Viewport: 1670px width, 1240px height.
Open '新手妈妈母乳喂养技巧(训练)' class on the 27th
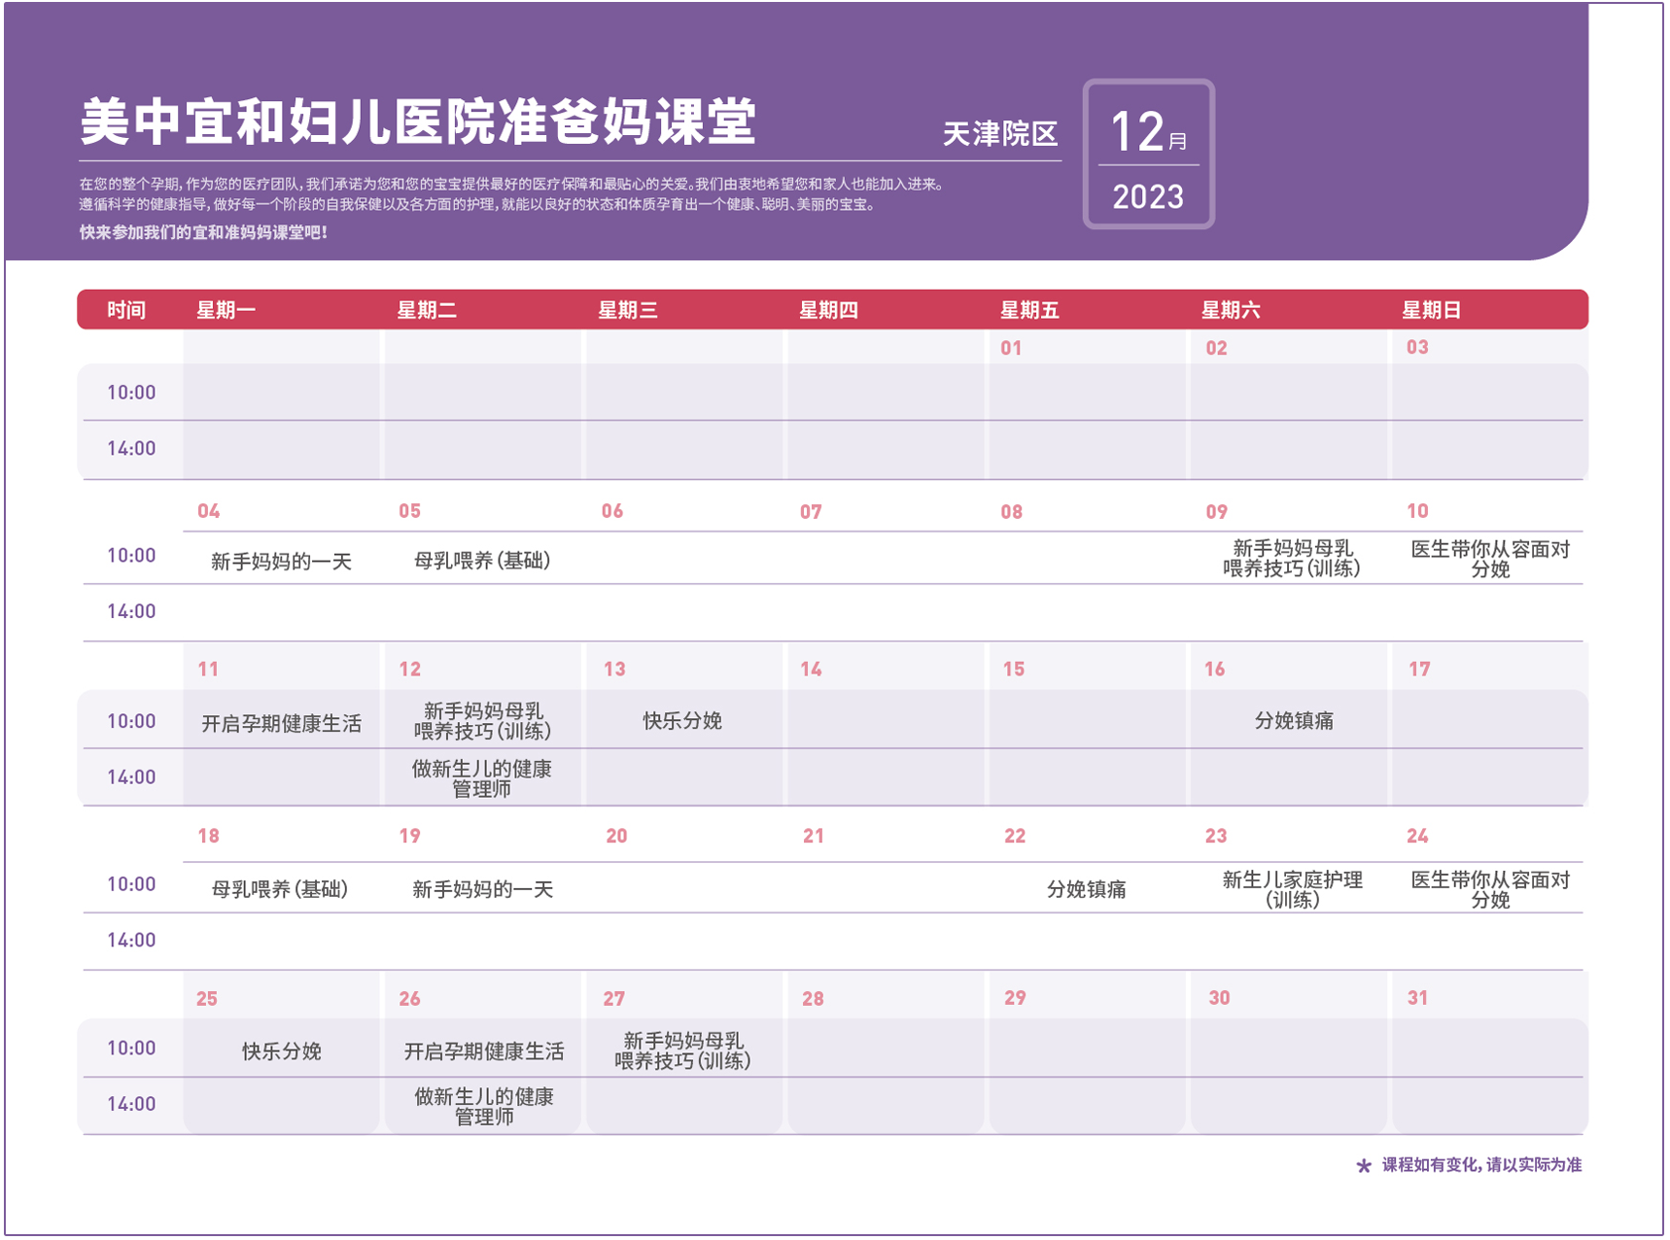click(x=682, y=1051)
